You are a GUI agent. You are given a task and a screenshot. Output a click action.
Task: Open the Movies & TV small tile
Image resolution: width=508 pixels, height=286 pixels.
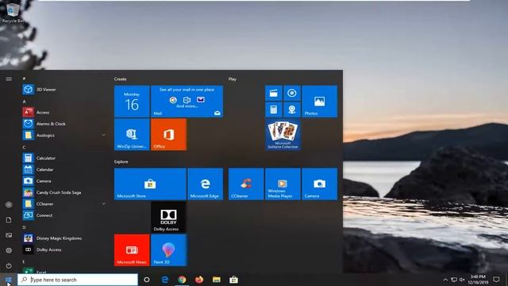[273, 94]
